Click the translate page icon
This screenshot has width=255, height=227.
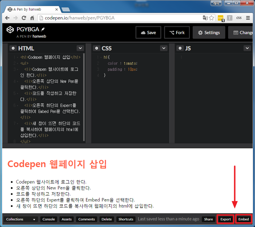coord(205,18)
